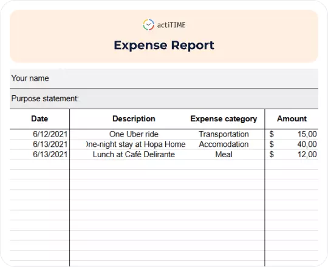The image size is (328, 267).
Task: Select the Description column header
Action: [134, 119]
